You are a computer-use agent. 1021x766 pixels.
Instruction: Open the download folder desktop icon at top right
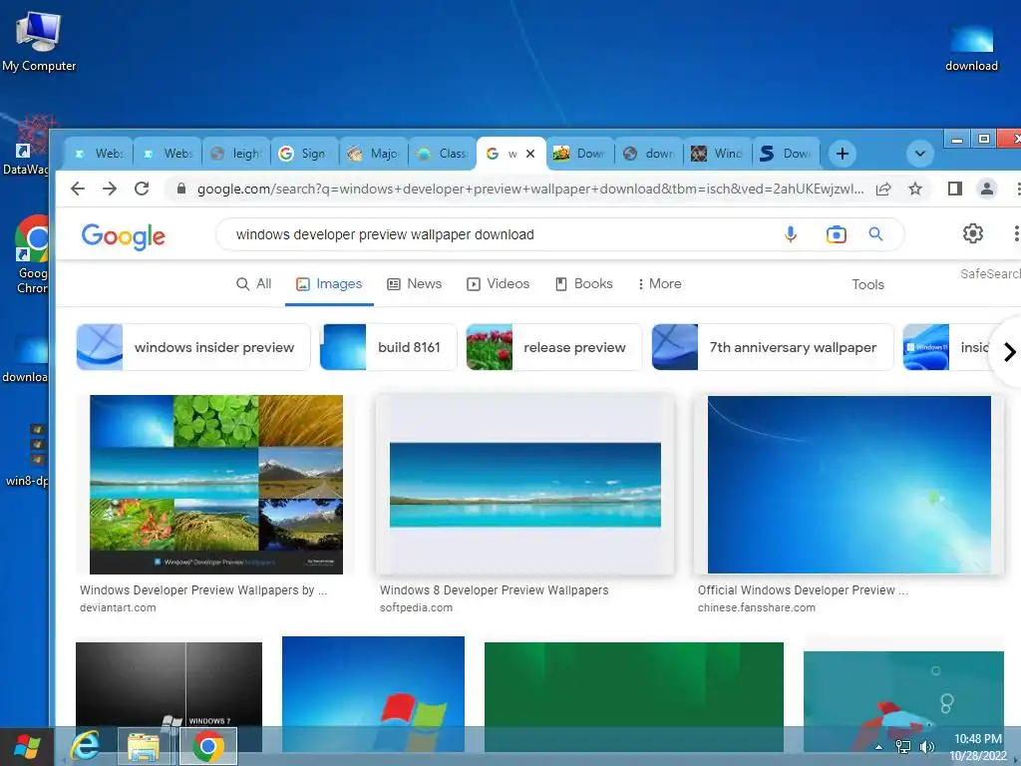pos(971,47)
